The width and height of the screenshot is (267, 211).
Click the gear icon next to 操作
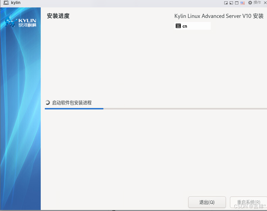[250, 2]
